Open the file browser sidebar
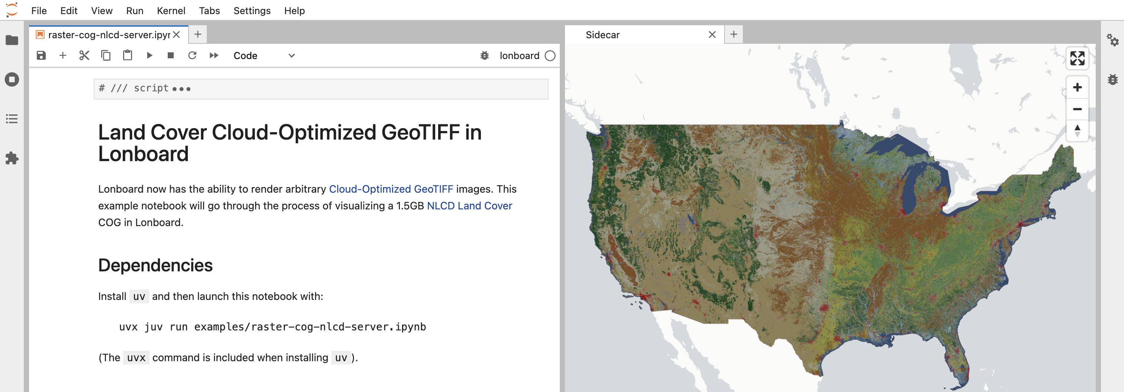The height and width of the screenshot is (392, 1124). click(x=12, y=40)
